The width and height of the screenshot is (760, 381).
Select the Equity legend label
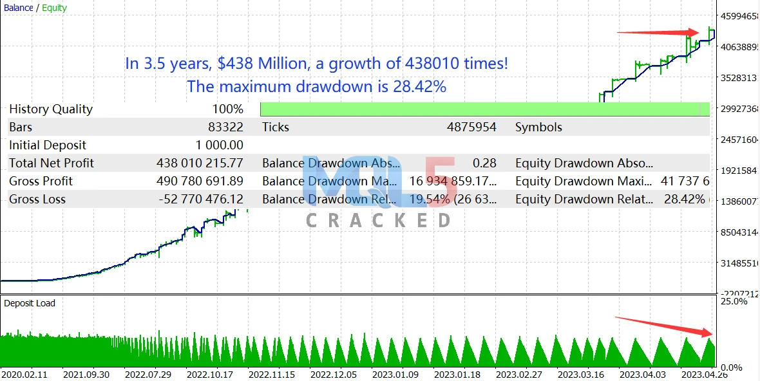pos(54,8)
